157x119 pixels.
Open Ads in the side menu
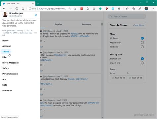(4, 79)
